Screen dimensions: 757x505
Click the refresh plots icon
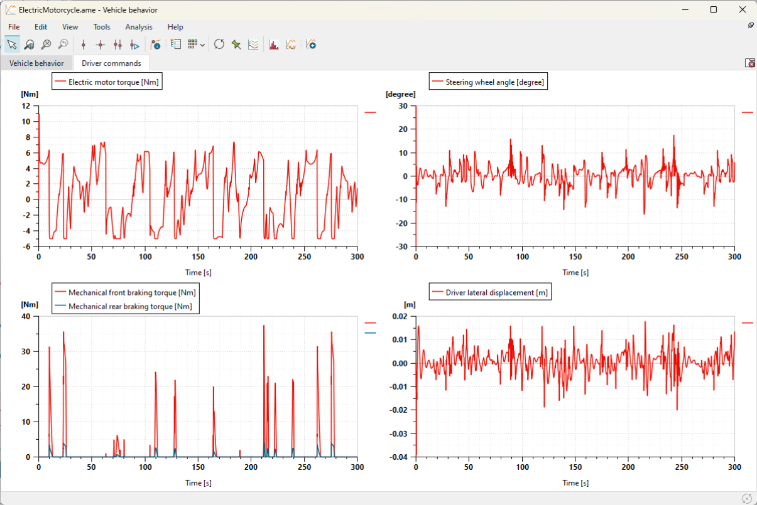(x=219, y=45)
